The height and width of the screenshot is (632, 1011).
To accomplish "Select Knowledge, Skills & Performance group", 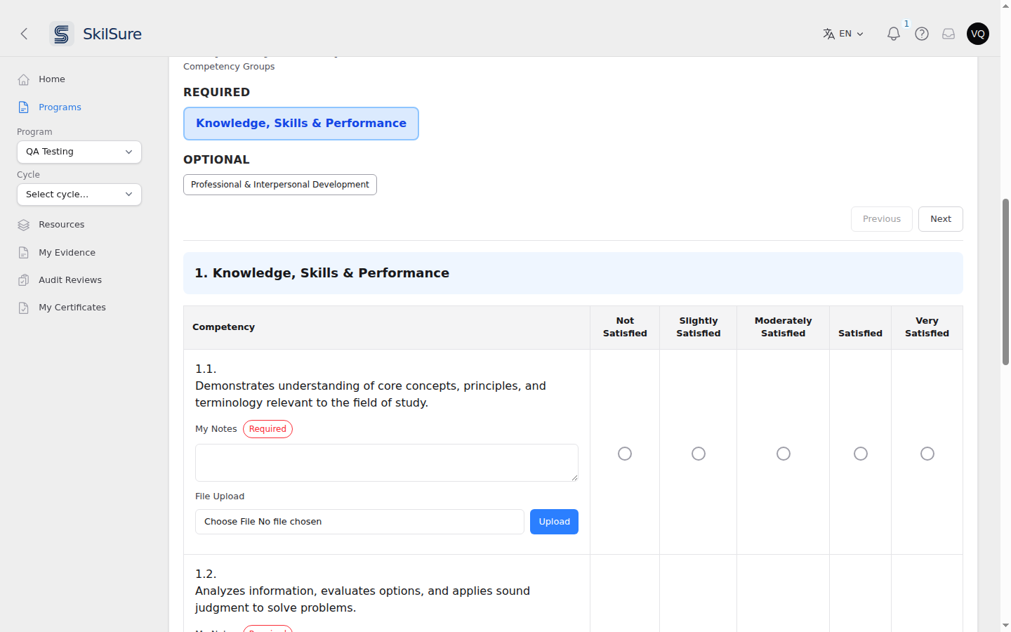I will [x=301, y=124].
